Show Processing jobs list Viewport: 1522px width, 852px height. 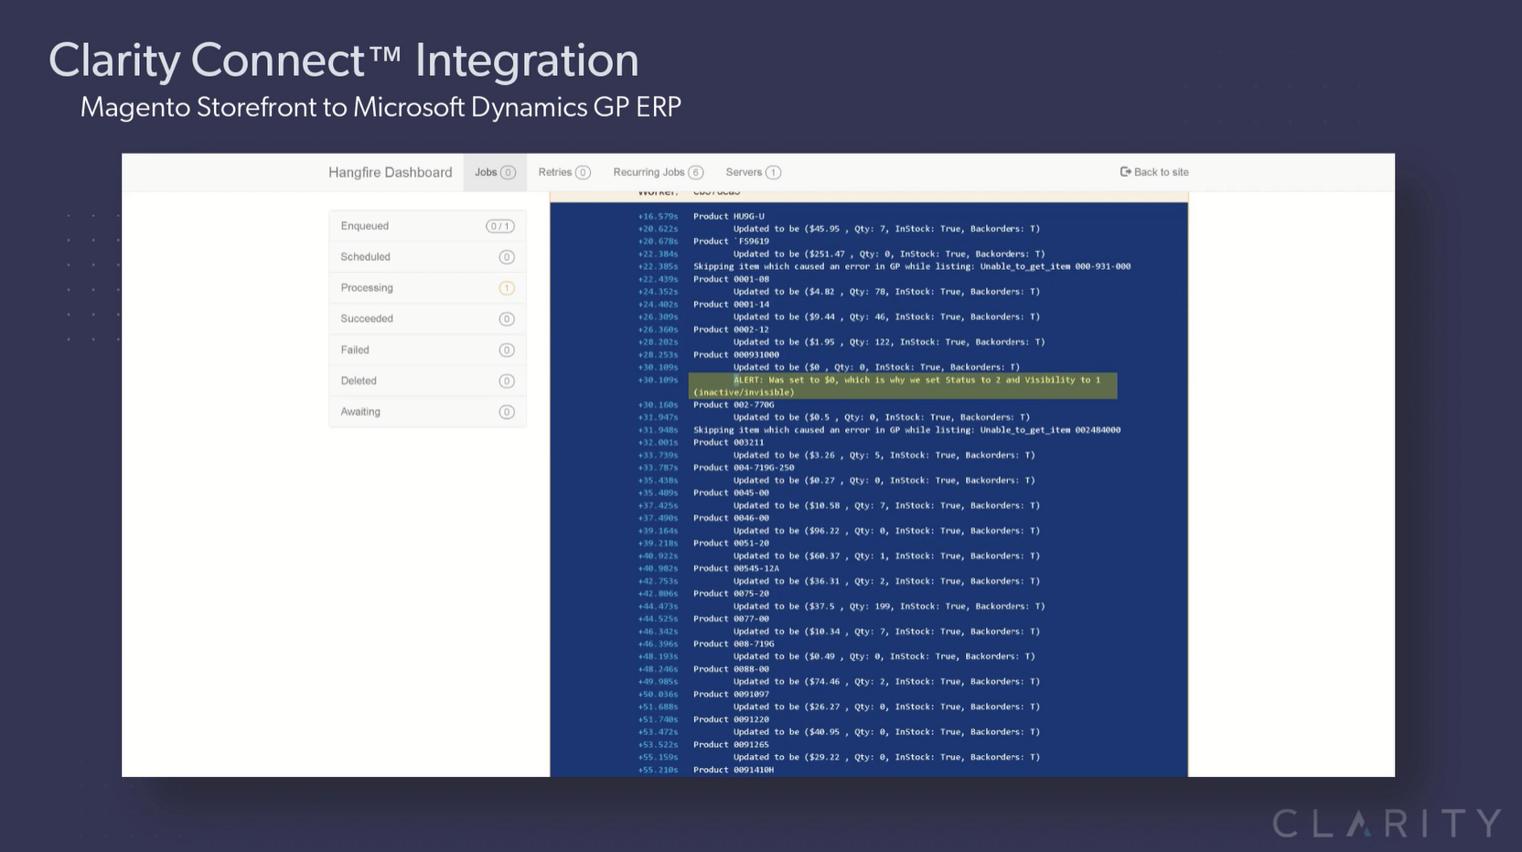pyautogui.click(x=427, y=288)
